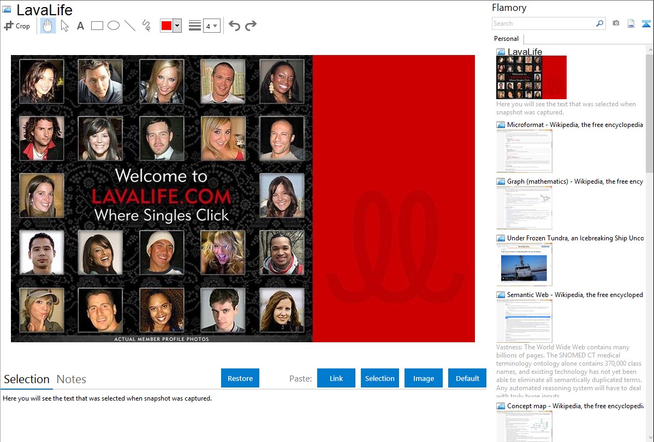654x442 pixels.
Task: Click the selection text placeholder line
Action: click(107, 398)
